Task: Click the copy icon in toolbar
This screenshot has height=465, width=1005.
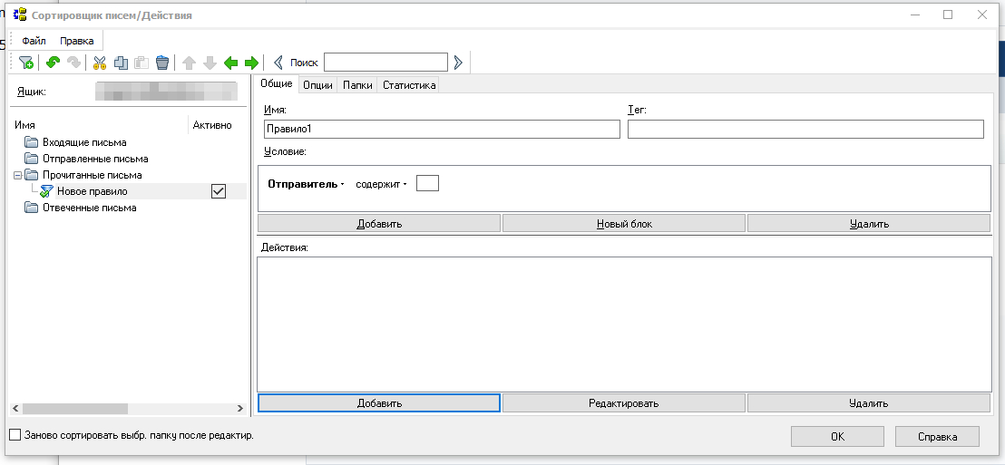Action: (x=121, y=63)
